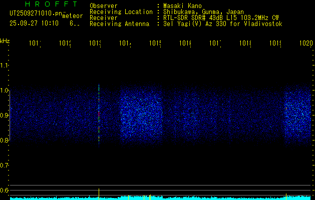Screen dimensions: 315x200
Task: Click the kHz axis unit label
Action: [5, 41]
